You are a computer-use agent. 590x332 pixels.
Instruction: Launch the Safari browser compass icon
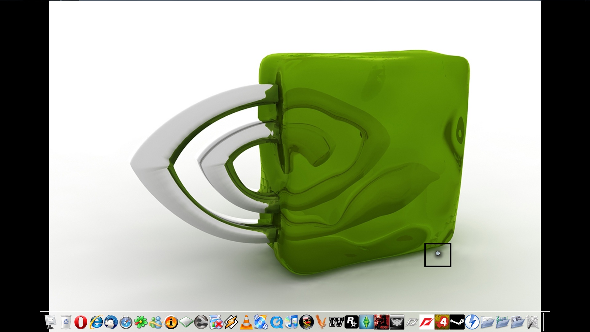(126, 322)
